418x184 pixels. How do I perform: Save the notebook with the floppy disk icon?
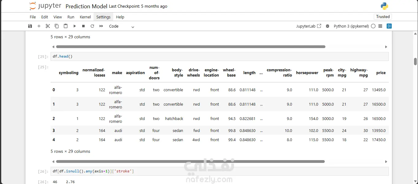click(30, 26)
